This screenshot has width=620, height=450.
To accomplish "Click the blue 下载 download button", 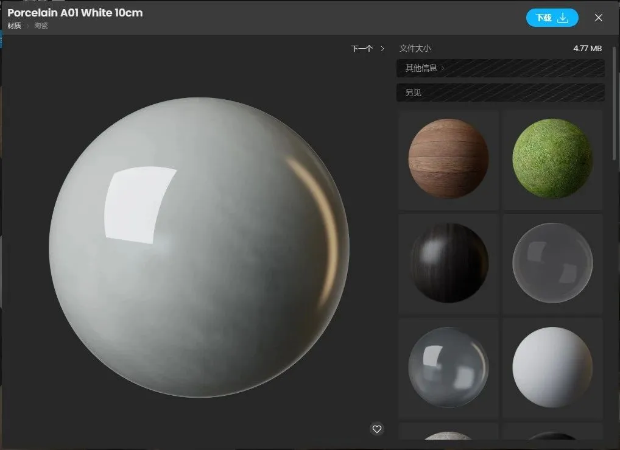I will point(552,18).
